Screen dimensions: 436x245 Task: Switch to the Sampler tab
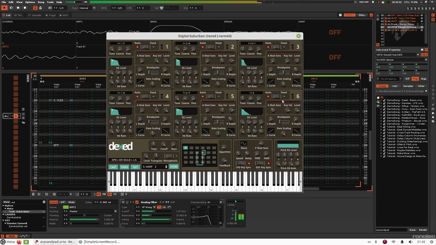pos(34,15)
